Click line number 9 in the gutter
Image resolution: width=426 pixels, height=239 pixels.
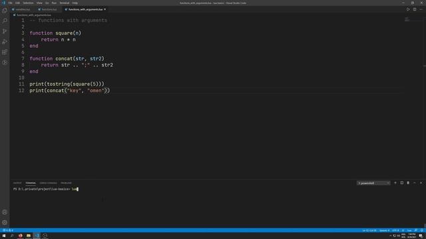[x=23, y=72]
